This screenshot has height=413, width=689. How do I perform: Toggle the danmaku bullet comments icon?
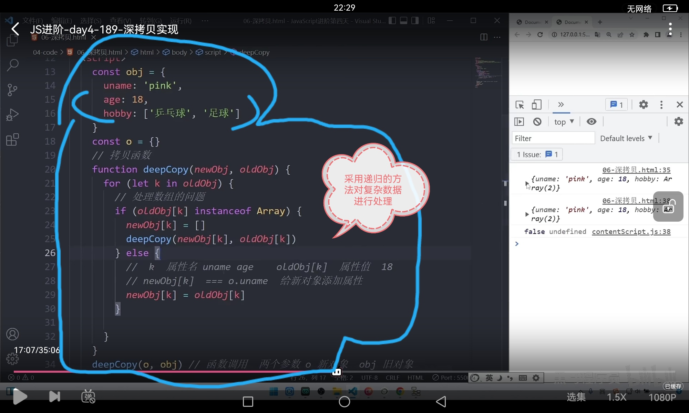click(88, 396)
